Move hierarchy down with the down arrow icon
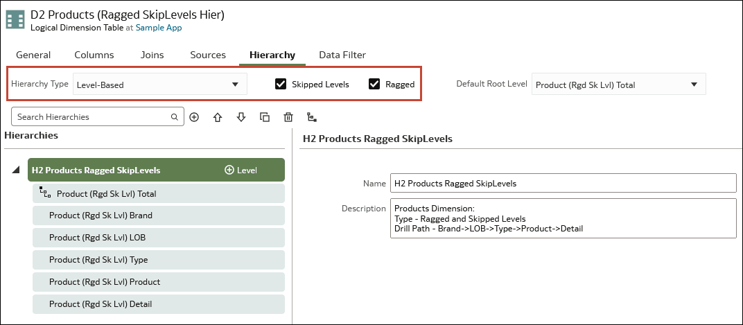Image resolution: width=743 pixels, height=325 pixels. tap(241, 117)
